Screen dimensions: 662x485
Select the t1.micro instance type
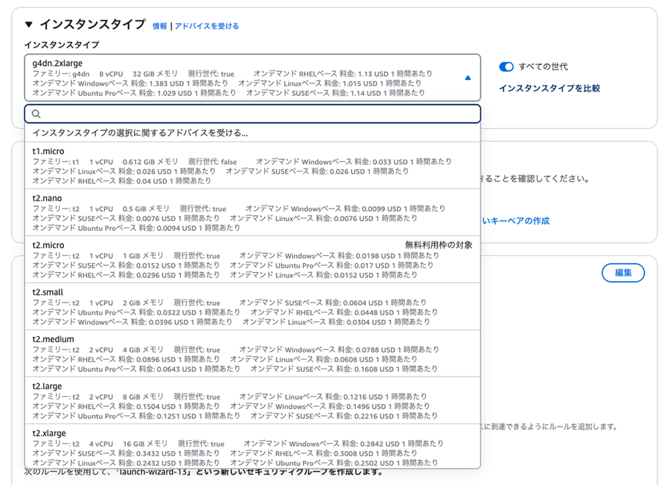pyautogui.click(x=252, y=165)
